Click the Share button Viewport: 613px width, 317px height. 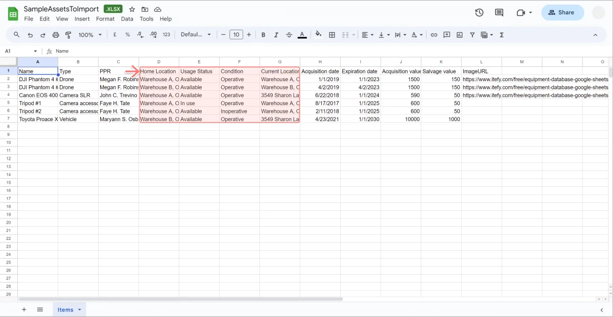click(562, 13)
